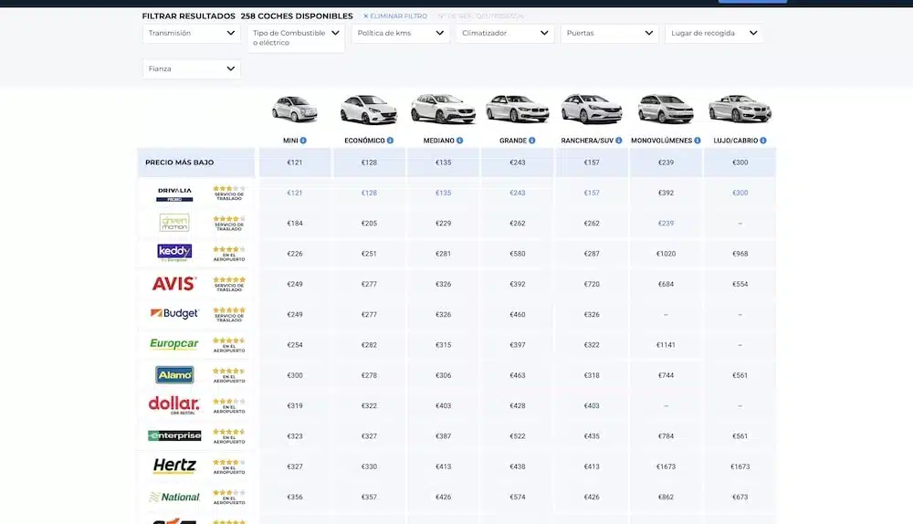Screen dimensions: 913x524
Task: Select Green Motion Monovolúmenes price €239
Action: point(666,223)
